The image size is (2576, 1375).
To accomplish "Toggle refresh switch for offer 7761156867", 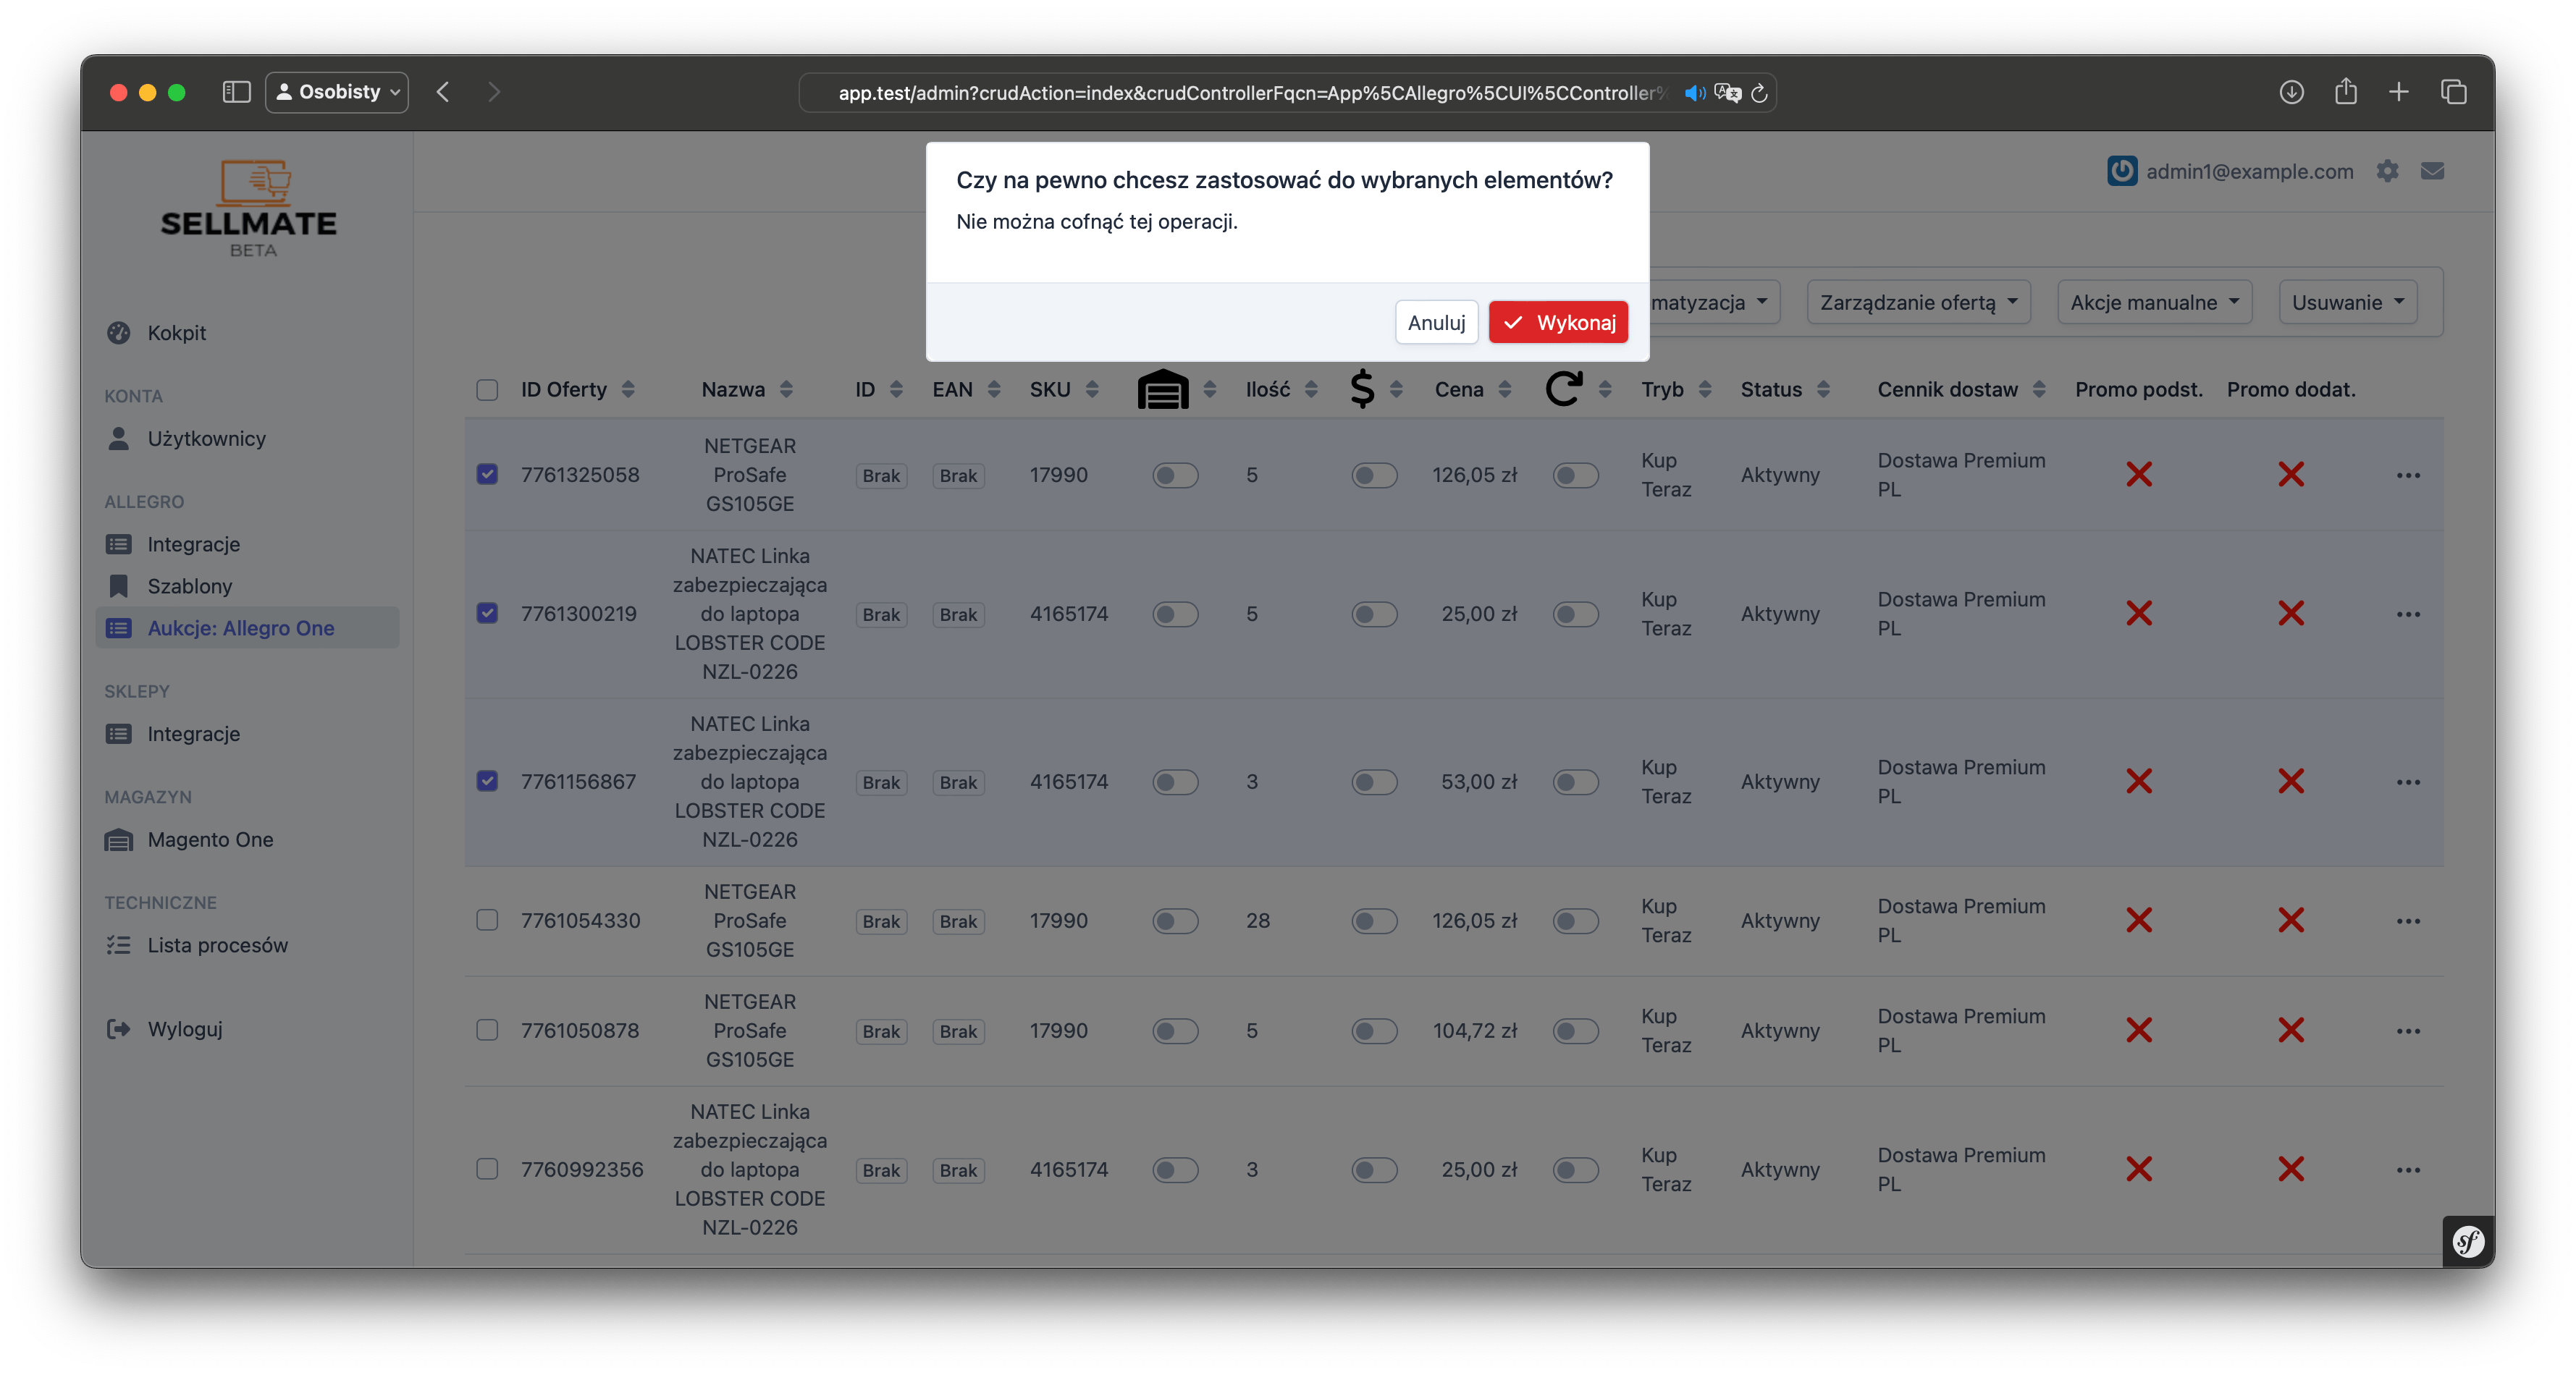I will click(x=1575, y=782).
